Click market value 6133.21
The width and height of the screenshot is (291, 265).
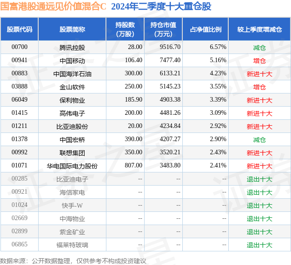[x=170, y=74]
